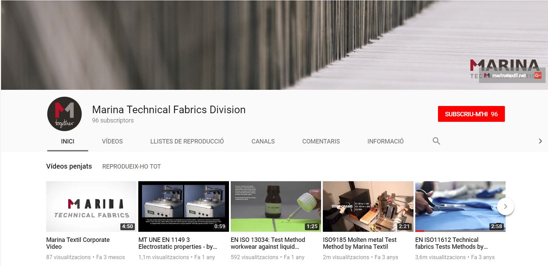
Task: Click REPRODUEIX-HO TOT play all link
Action: (131, 167)
